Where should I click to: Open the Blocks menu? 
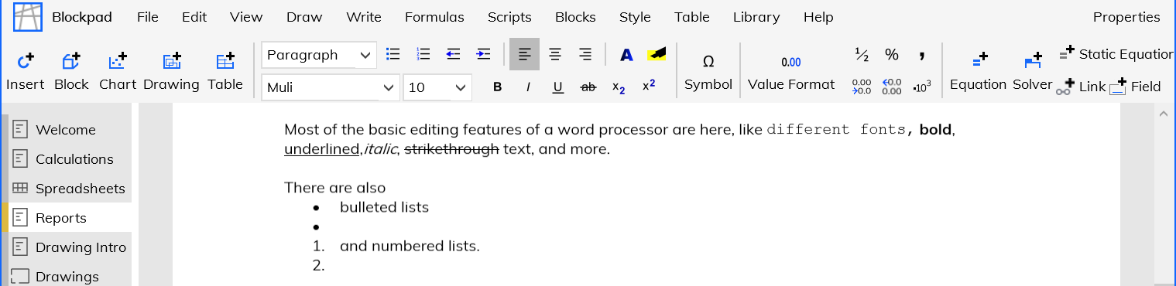(x=575, y=17)
